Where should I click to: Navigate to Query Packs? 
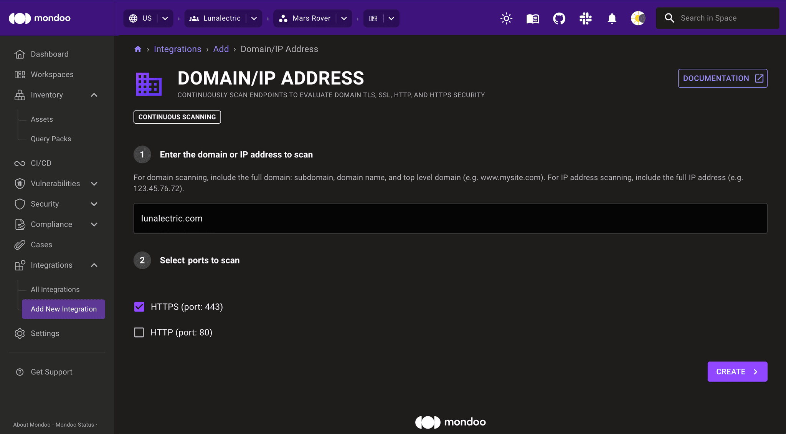pos(51,139)
